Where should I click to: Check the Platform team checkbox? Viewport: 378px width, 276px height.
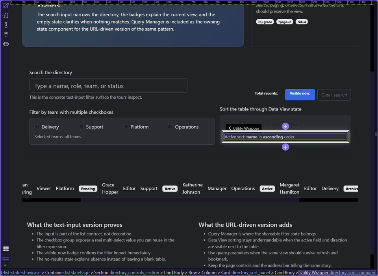coord(126,127)
